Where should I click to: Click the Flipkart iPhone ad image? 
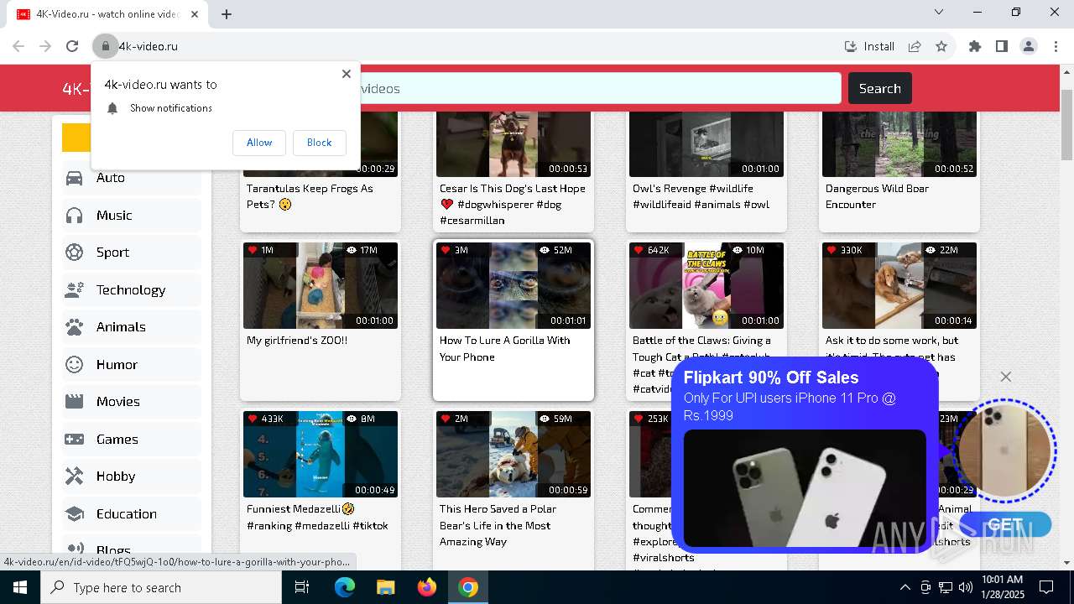coord(805,488)
